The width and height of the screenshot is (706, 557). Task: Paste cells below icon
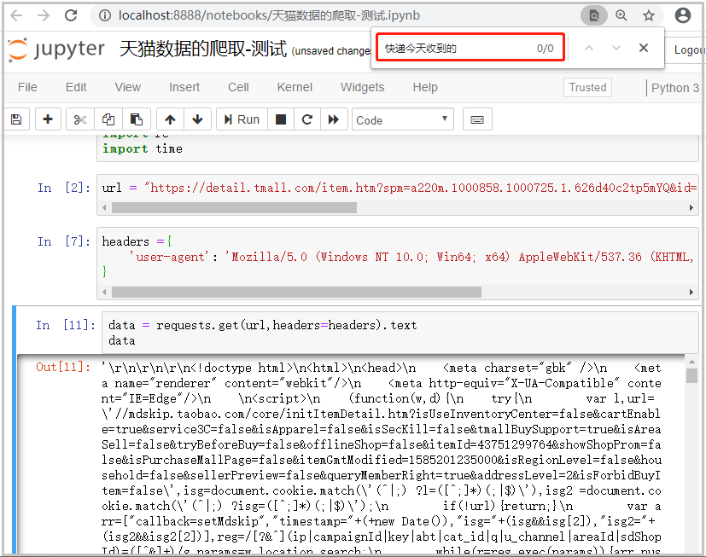137,119
